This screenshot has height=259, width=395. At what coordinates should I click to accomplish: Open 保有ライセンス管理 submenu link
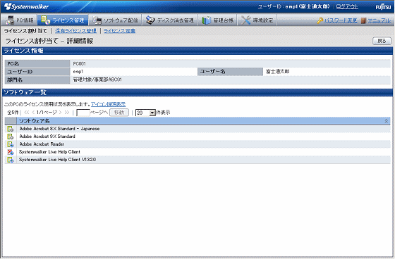(75, 31)
